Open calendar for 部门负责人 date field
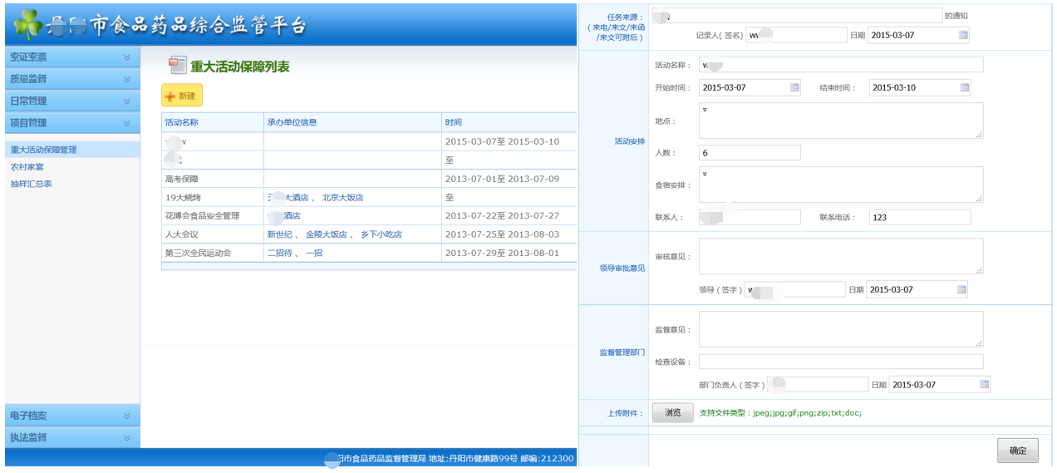Image resolution: width=1057 pixels, height=473 pixels. click(984, 384)
